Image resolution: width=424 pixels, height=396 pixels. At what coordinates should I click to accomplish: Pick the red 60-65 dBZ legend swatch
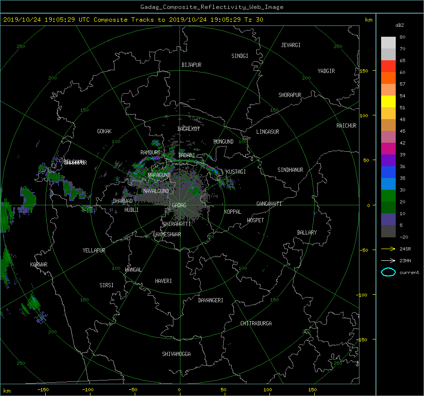click(x=388, y=66)
